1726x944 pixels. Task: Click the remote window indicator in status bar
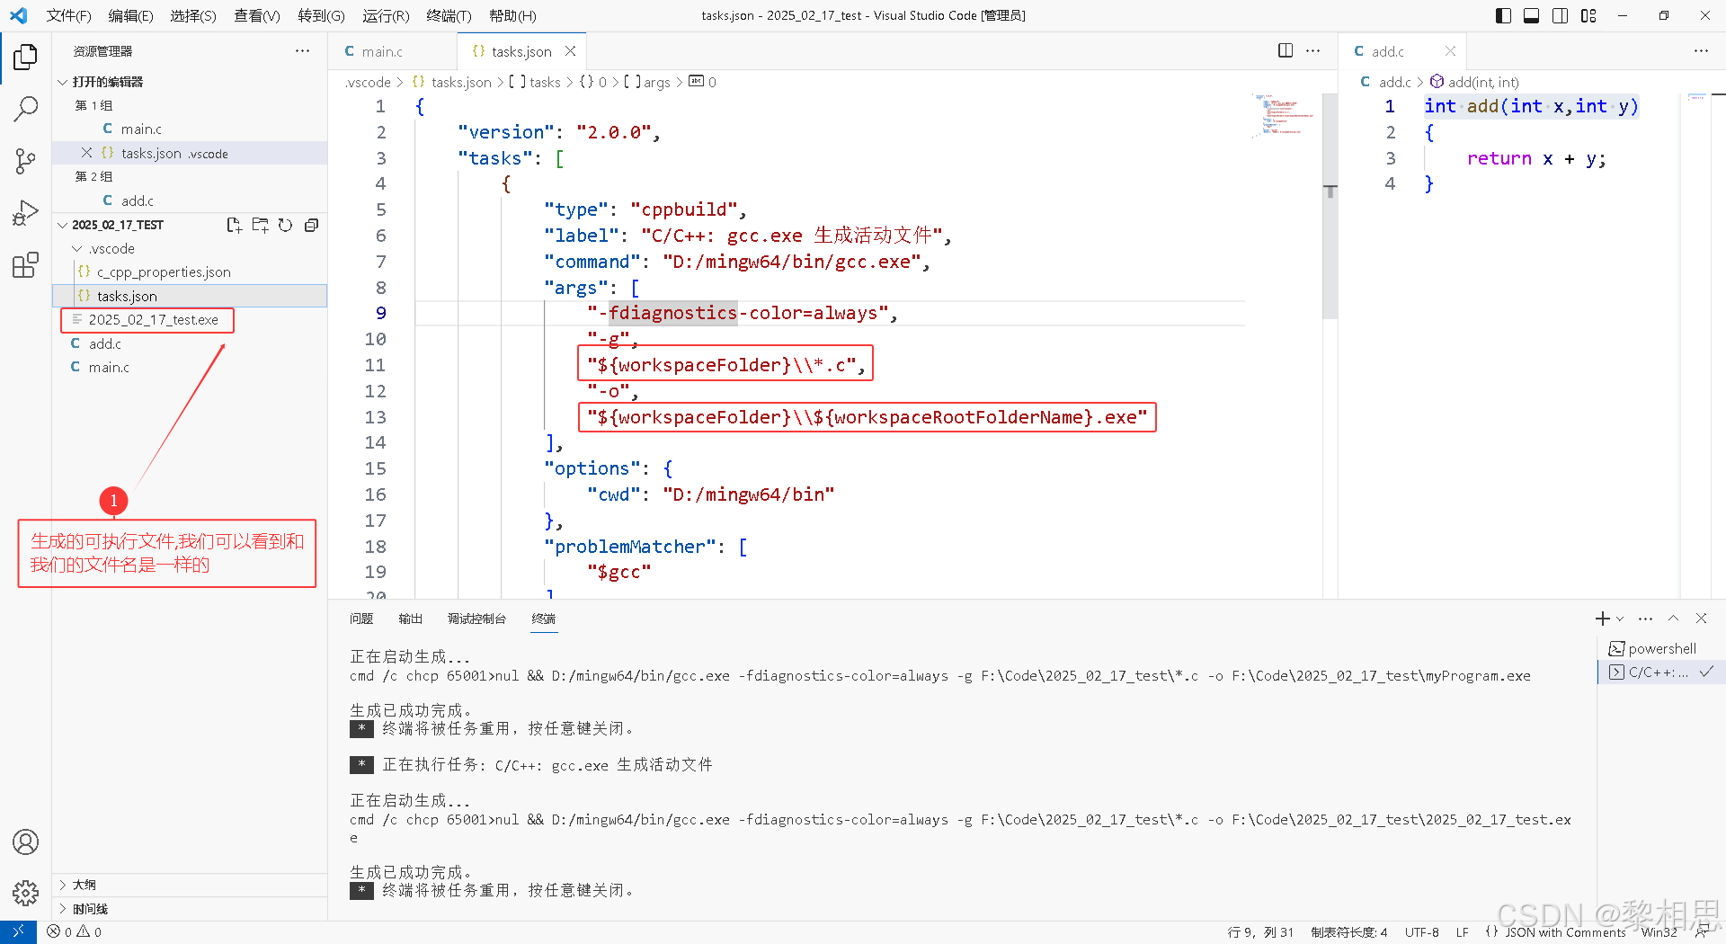pos(18,932)
